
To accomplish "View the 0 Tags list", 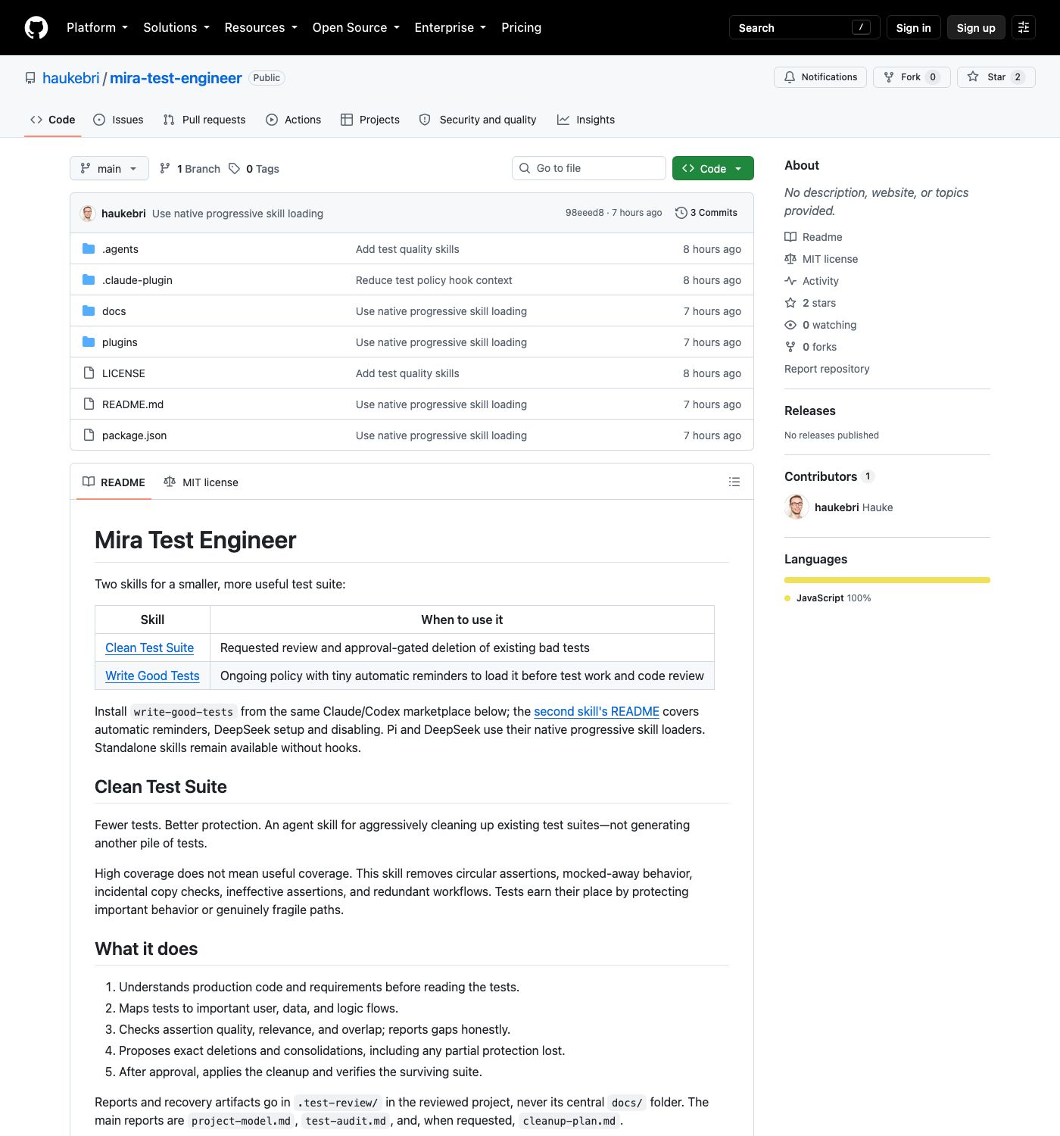I will 254,169.
